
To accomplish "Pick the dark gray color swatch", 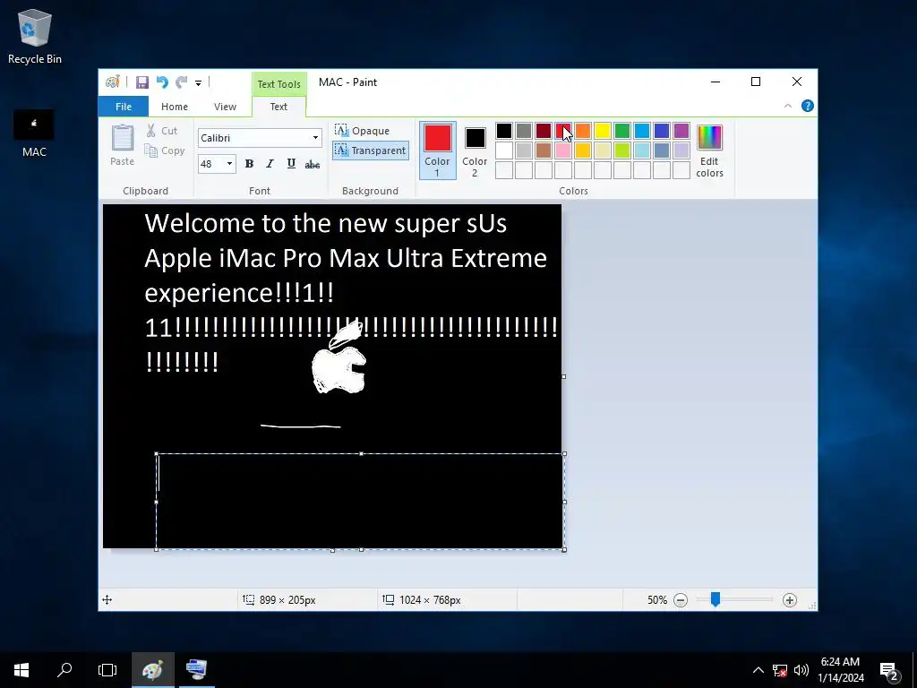I will click(x=524, y=131).
